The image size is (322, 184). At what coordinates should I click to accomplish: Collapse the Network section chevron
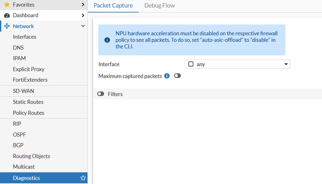click(83, 26)
